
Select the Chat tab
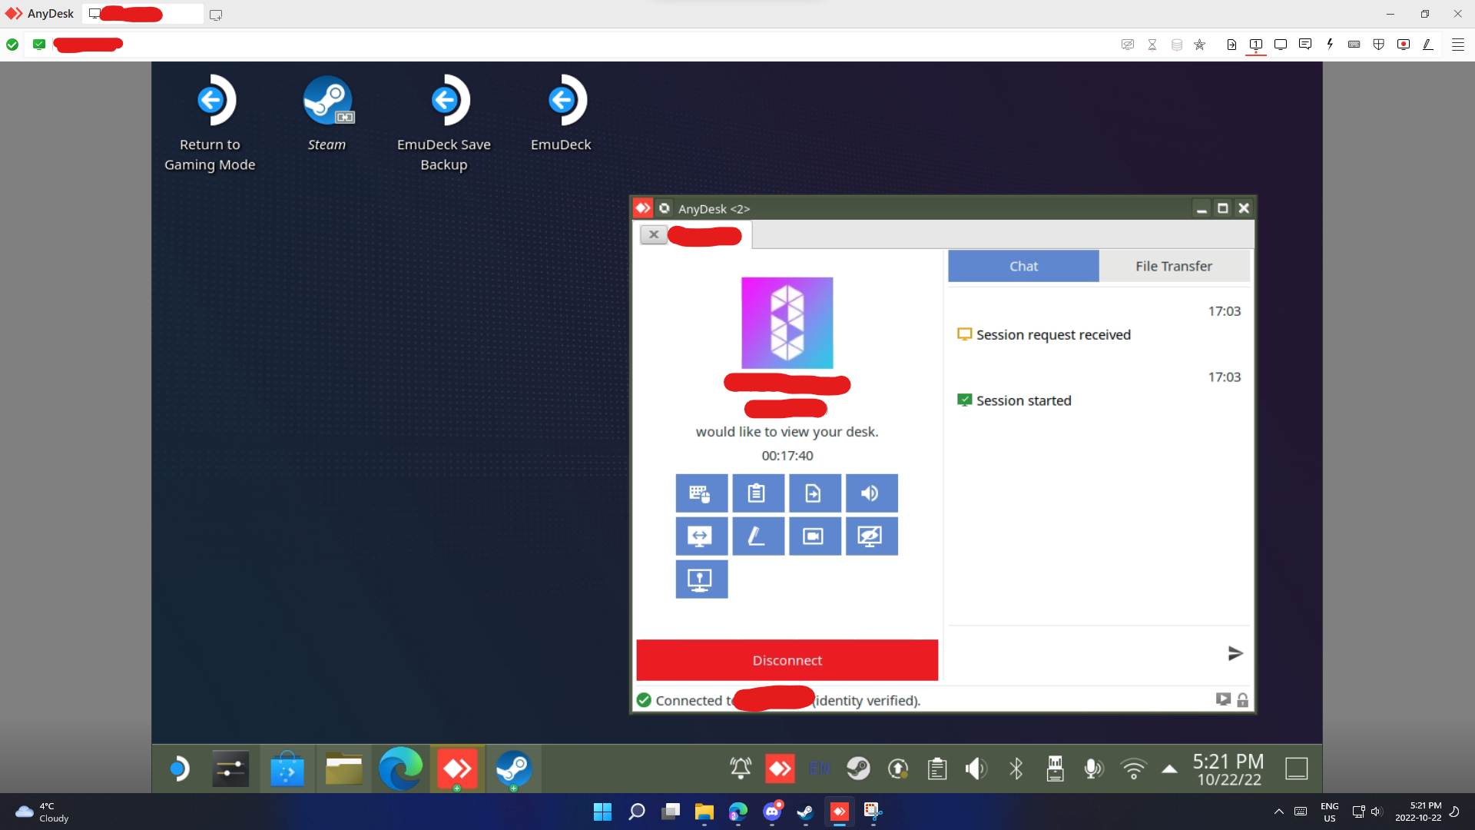click(1023, 266)
